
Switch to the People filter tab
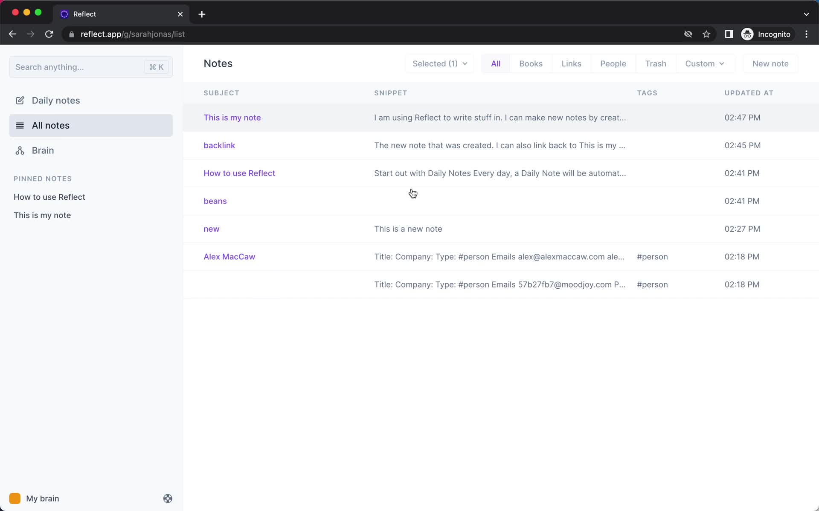[613, 63]
